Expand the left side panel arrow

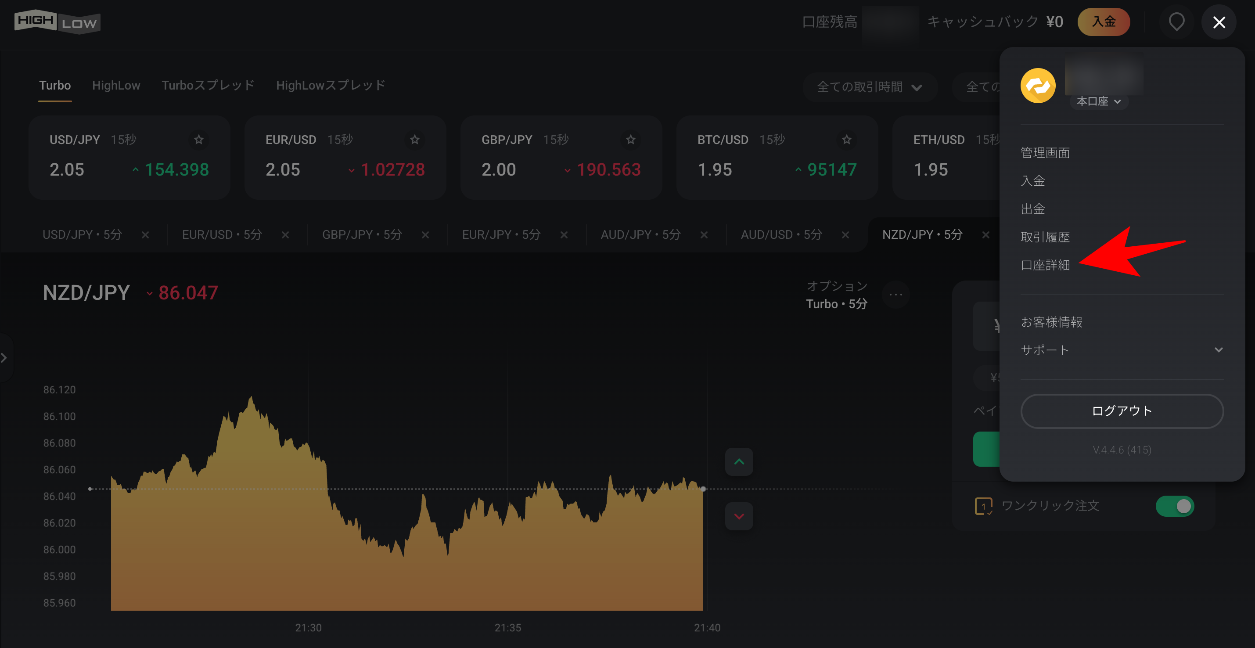[4, 358]
